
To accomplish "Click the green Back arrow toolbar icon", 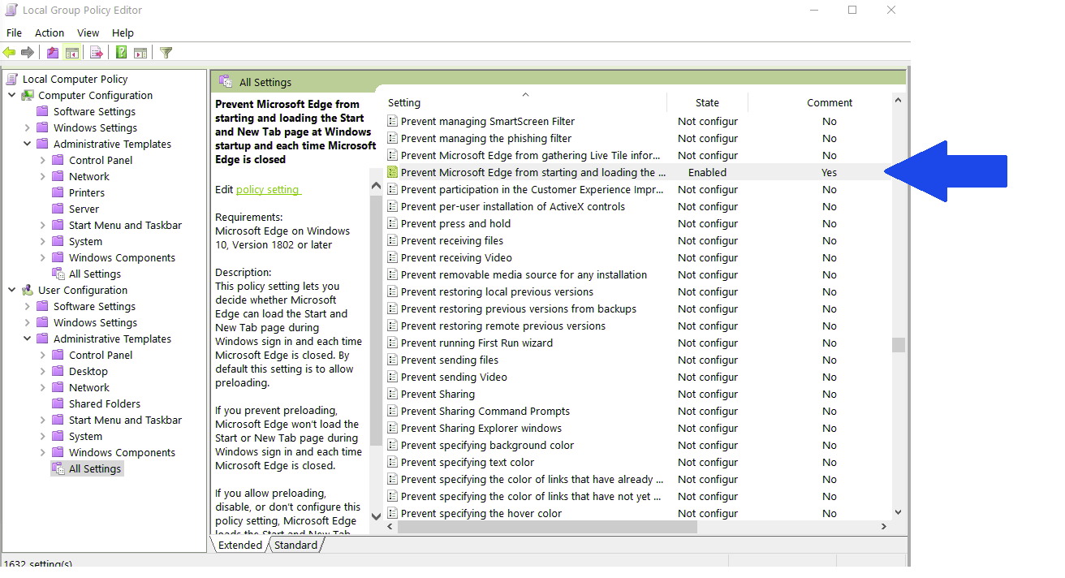I will click(10, 53).
